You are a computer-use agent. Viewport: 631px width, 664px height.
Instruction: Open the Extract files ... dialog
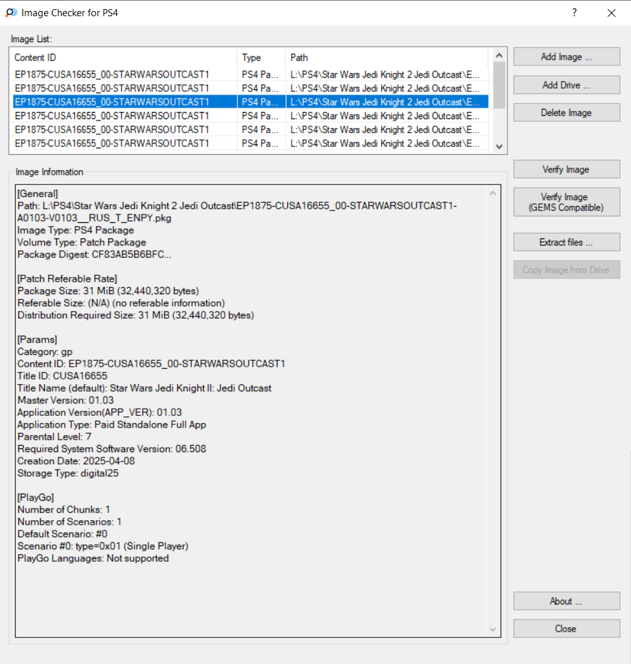[x=566, y=242]
